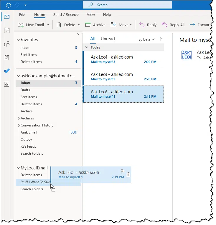Image resolution: width=216 pixels, height=225 pixels.
Task: Open the Delete dropdown arrow
Action: point(79,25)
